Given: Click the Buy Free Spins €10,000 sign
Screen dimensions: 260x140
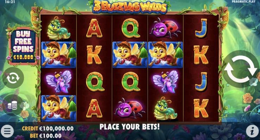Looking at the screenshot, I should tap(23, 45).
